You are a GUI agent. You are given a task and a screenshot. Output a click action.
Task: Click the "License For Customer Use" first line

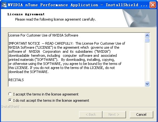pyautogui.click(x=43, y=35)
